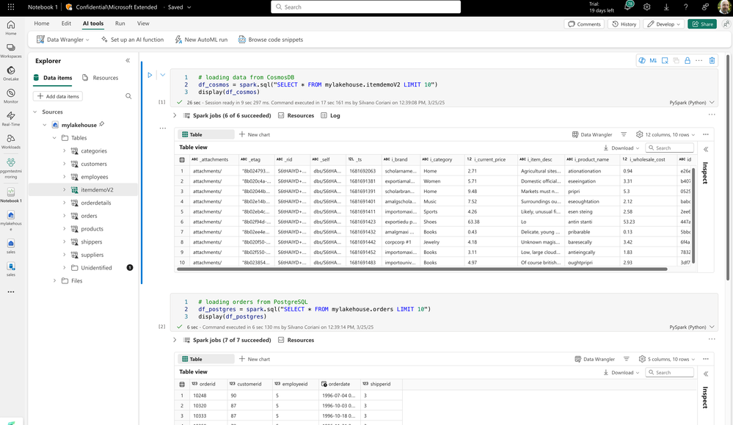Open Monitor in left navigation

(x=11, y=96)
